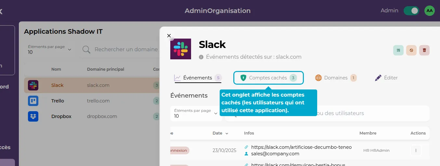The image size is (440, 166).
Task: Click the AA user avatar
Action: coord(429,11)
